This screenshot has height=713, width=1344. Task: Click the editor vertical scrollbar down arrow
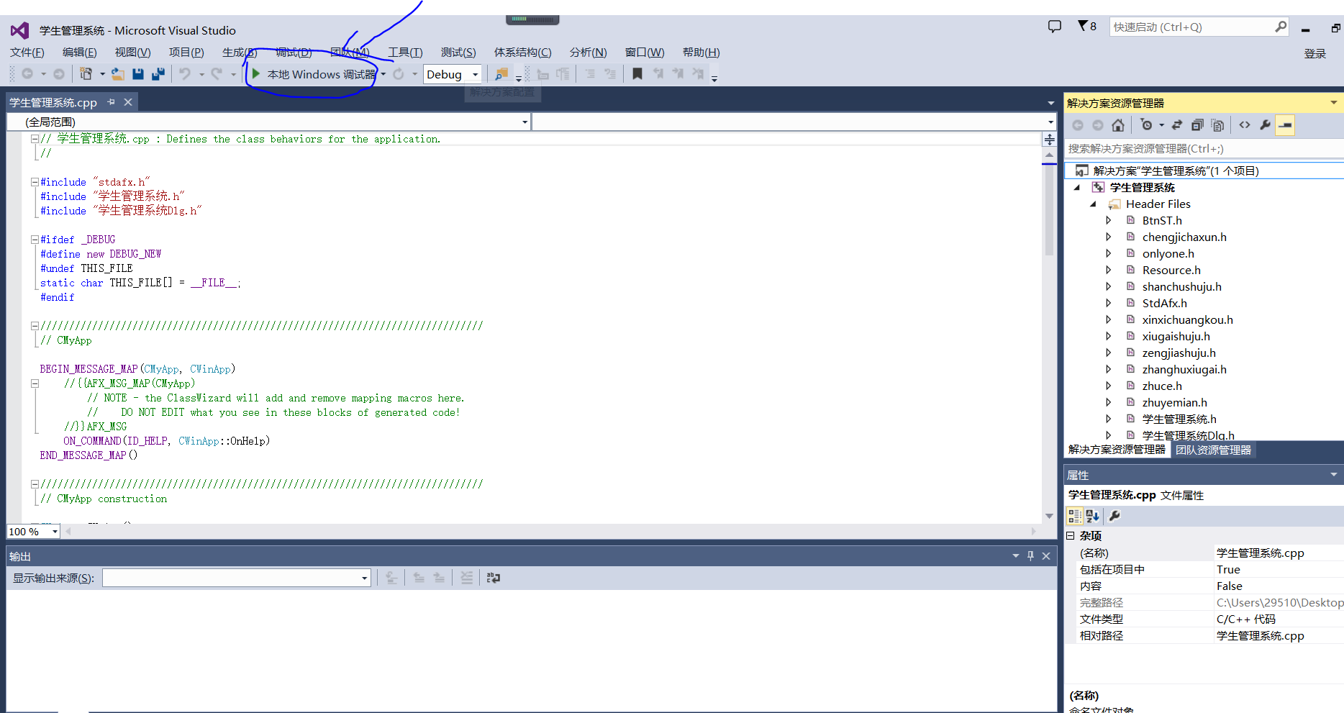(x=1050, y=516)
